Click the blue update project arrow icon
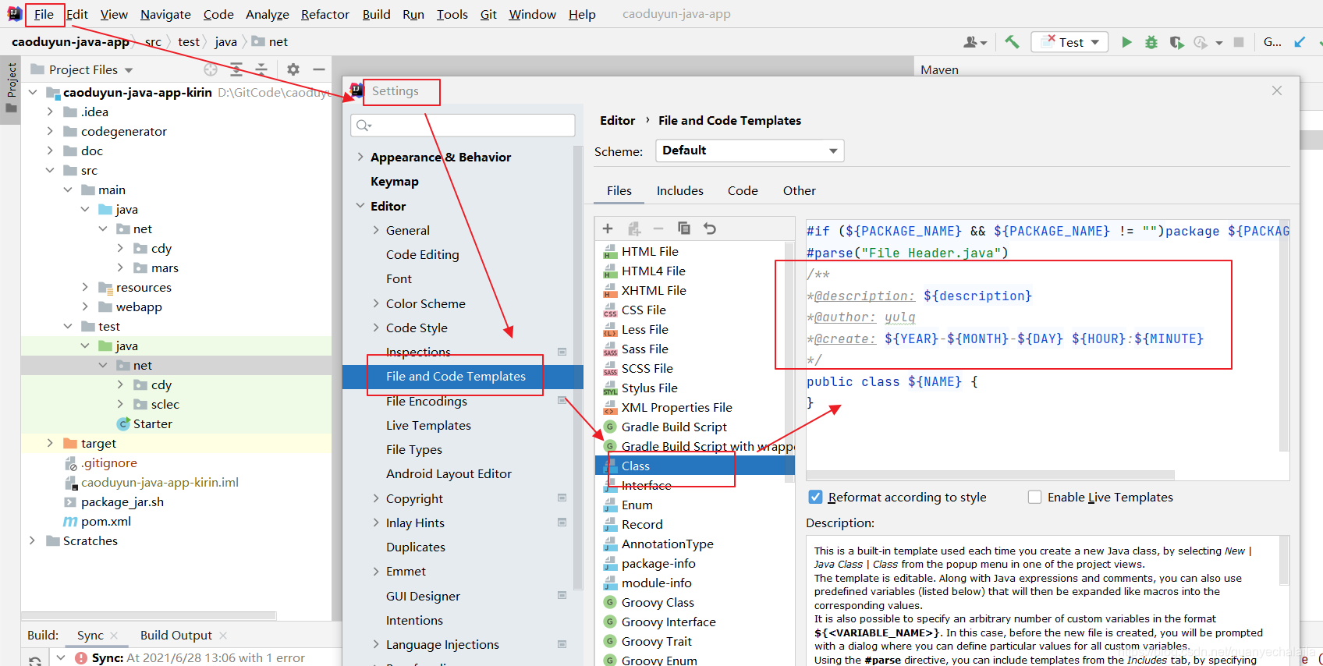 pos(1300,42)
